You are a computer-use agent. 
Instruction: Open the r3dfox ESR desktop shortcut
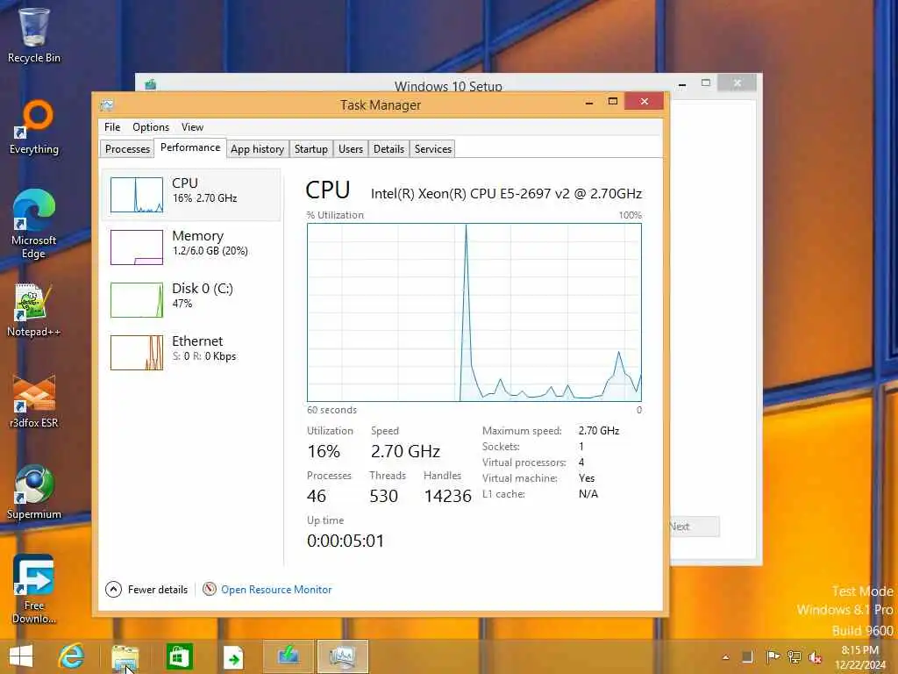[34, 401]
